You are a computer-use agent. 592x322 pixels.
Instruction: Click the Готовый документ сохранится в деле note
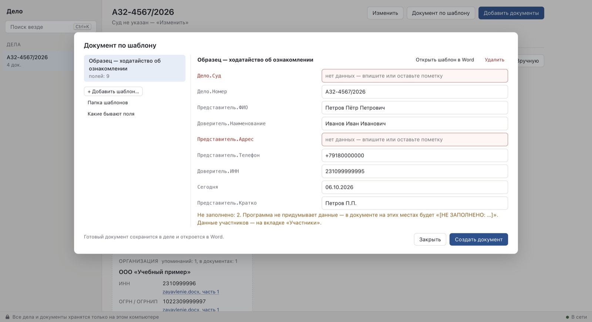(154, 237)
